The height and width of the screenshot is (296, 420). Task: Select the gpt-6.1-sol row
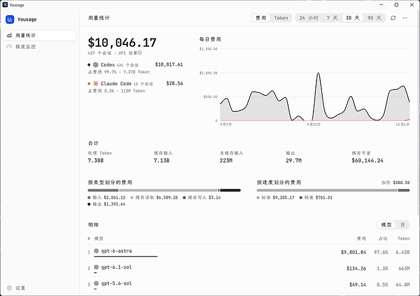coord(249,269)
